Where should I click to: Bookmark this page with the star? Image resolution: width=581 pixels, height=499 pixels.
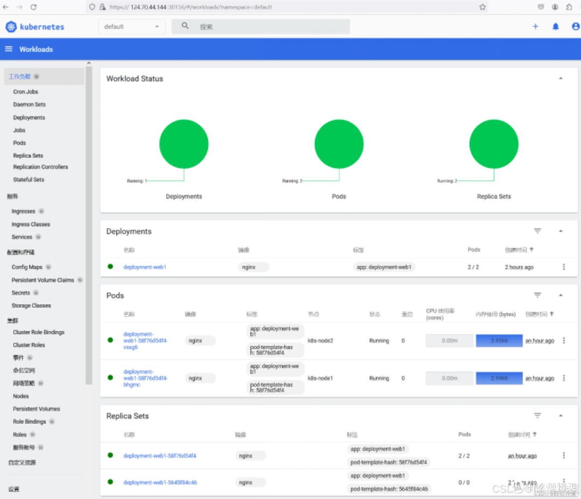483,7
